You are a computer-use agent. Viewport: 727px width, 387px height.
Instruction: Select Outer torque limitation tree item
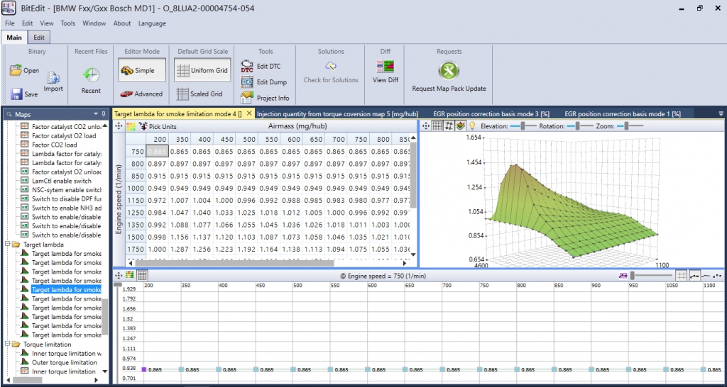click(65, 362)
